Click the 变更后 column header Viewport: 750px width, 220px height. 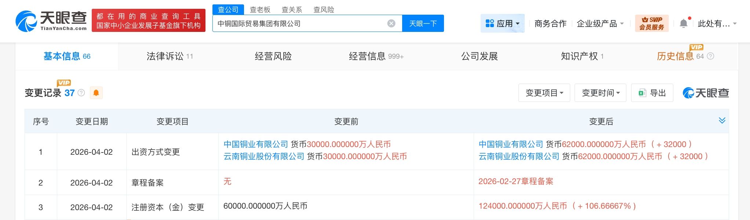[x=601, y=121]
